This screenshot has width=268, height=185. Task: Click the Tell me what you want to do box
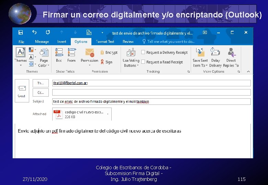point(169,41)
